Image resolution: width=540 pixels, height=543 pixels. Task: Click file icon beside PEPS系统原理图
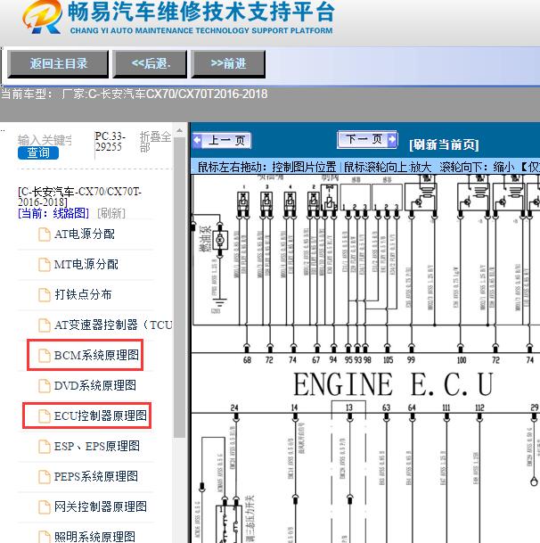44,477
